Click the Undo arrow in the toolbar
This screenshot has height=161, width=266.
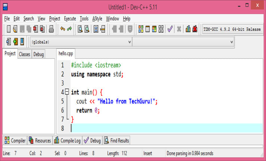62,29
